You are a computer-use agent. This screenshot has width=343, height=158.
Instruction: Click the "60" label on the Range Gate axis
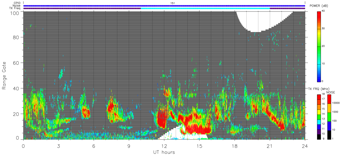pos(16,63)
